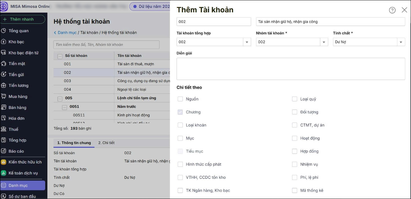This screenshot has width=411, height=199.
Task: Collapse the 005 account tree row
Action: (x=60, y=99)
